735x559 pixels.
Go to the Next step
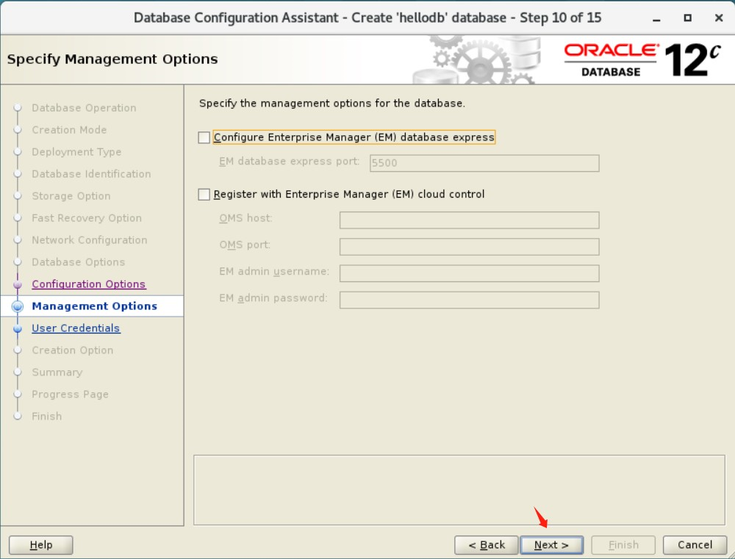point(552,545)
